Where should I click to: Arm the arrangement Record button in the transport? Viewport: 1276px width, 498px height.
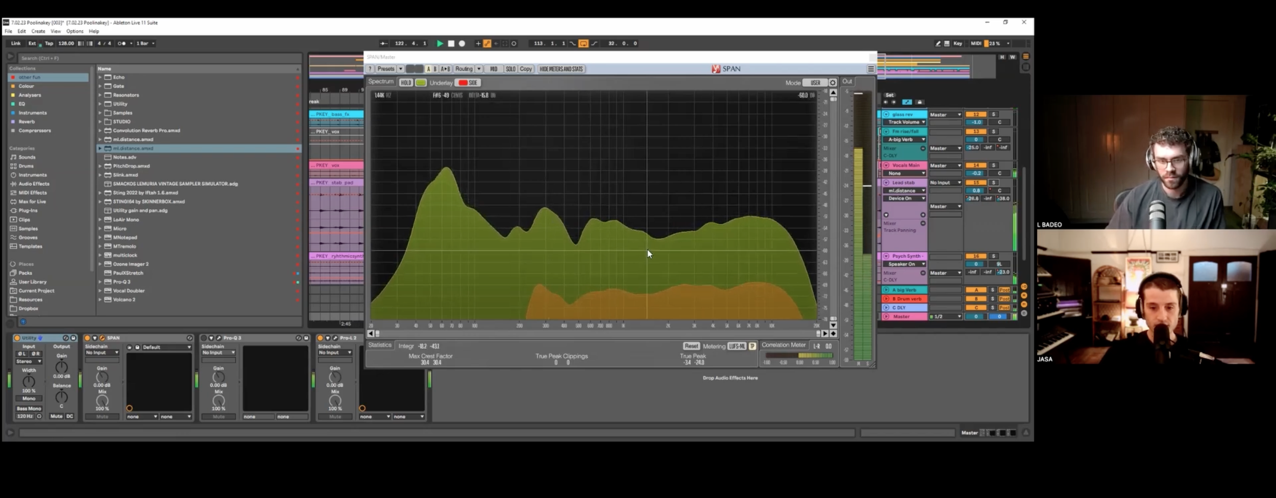[x=462, y=43]
